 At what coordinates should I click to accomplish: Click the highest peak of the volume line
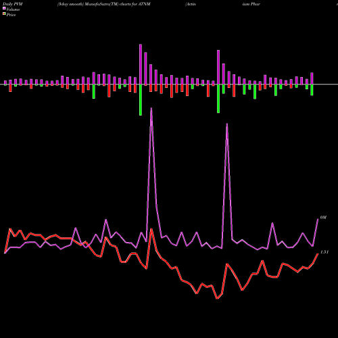pos(151,108)
